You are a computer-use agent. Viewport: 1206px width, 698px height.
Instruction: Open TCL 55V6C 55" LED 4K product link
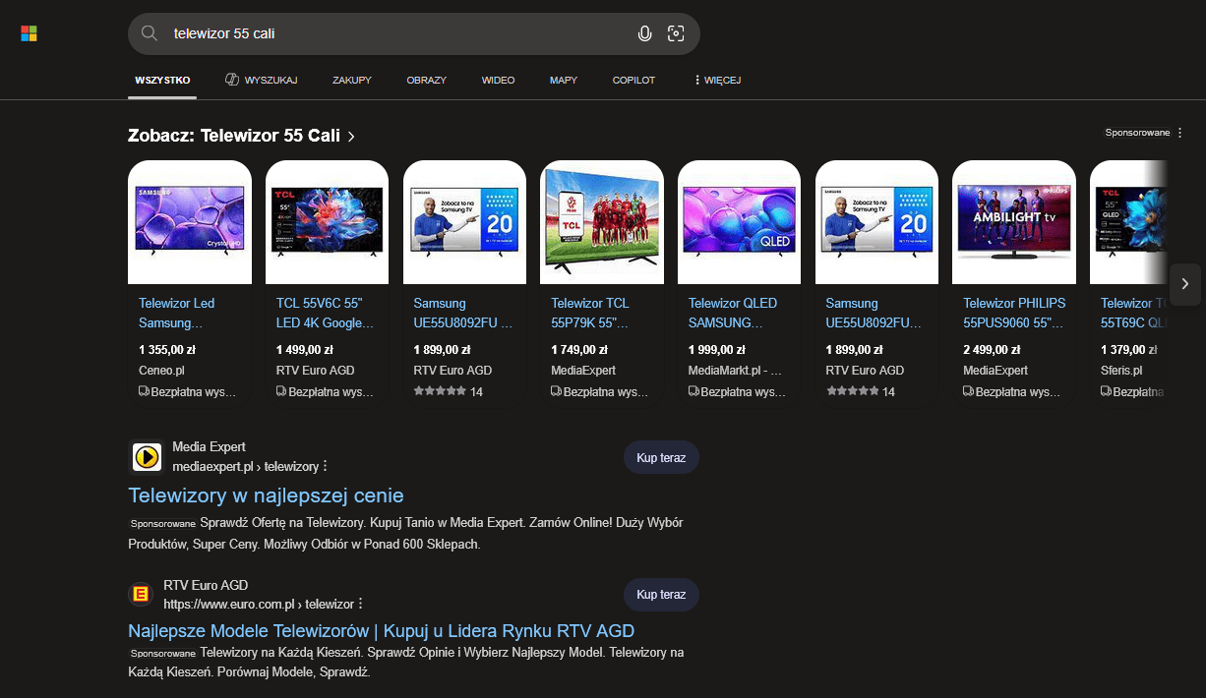click(x=326, y=313)
